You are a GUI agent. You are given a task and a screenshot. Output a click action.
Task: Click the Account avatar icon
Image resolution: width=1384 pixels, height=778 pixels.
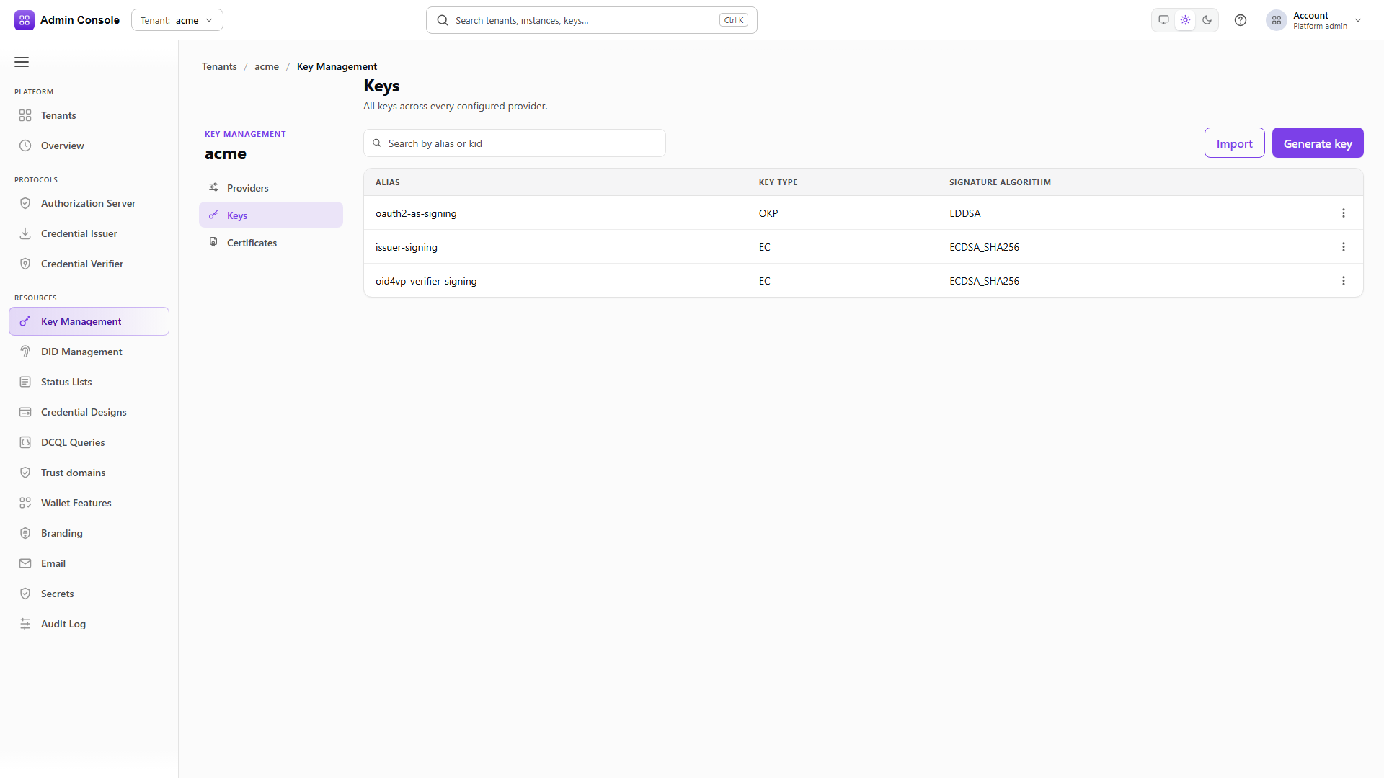pyautogui.click(x=1277, y=20)
